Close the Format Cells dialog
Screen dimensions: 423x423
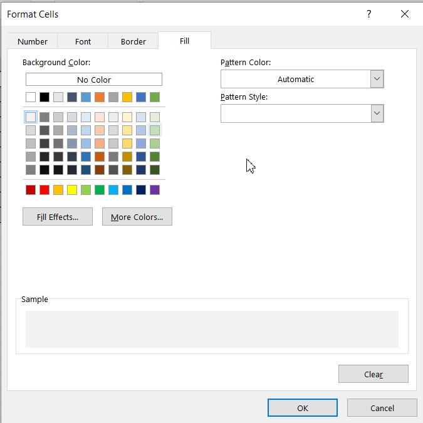[x=405, y=14]
